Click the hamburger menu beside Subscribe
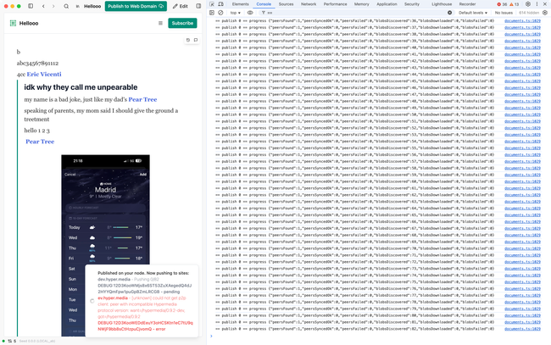This screenshot has height=345, width=551. [x=160, y=23]
